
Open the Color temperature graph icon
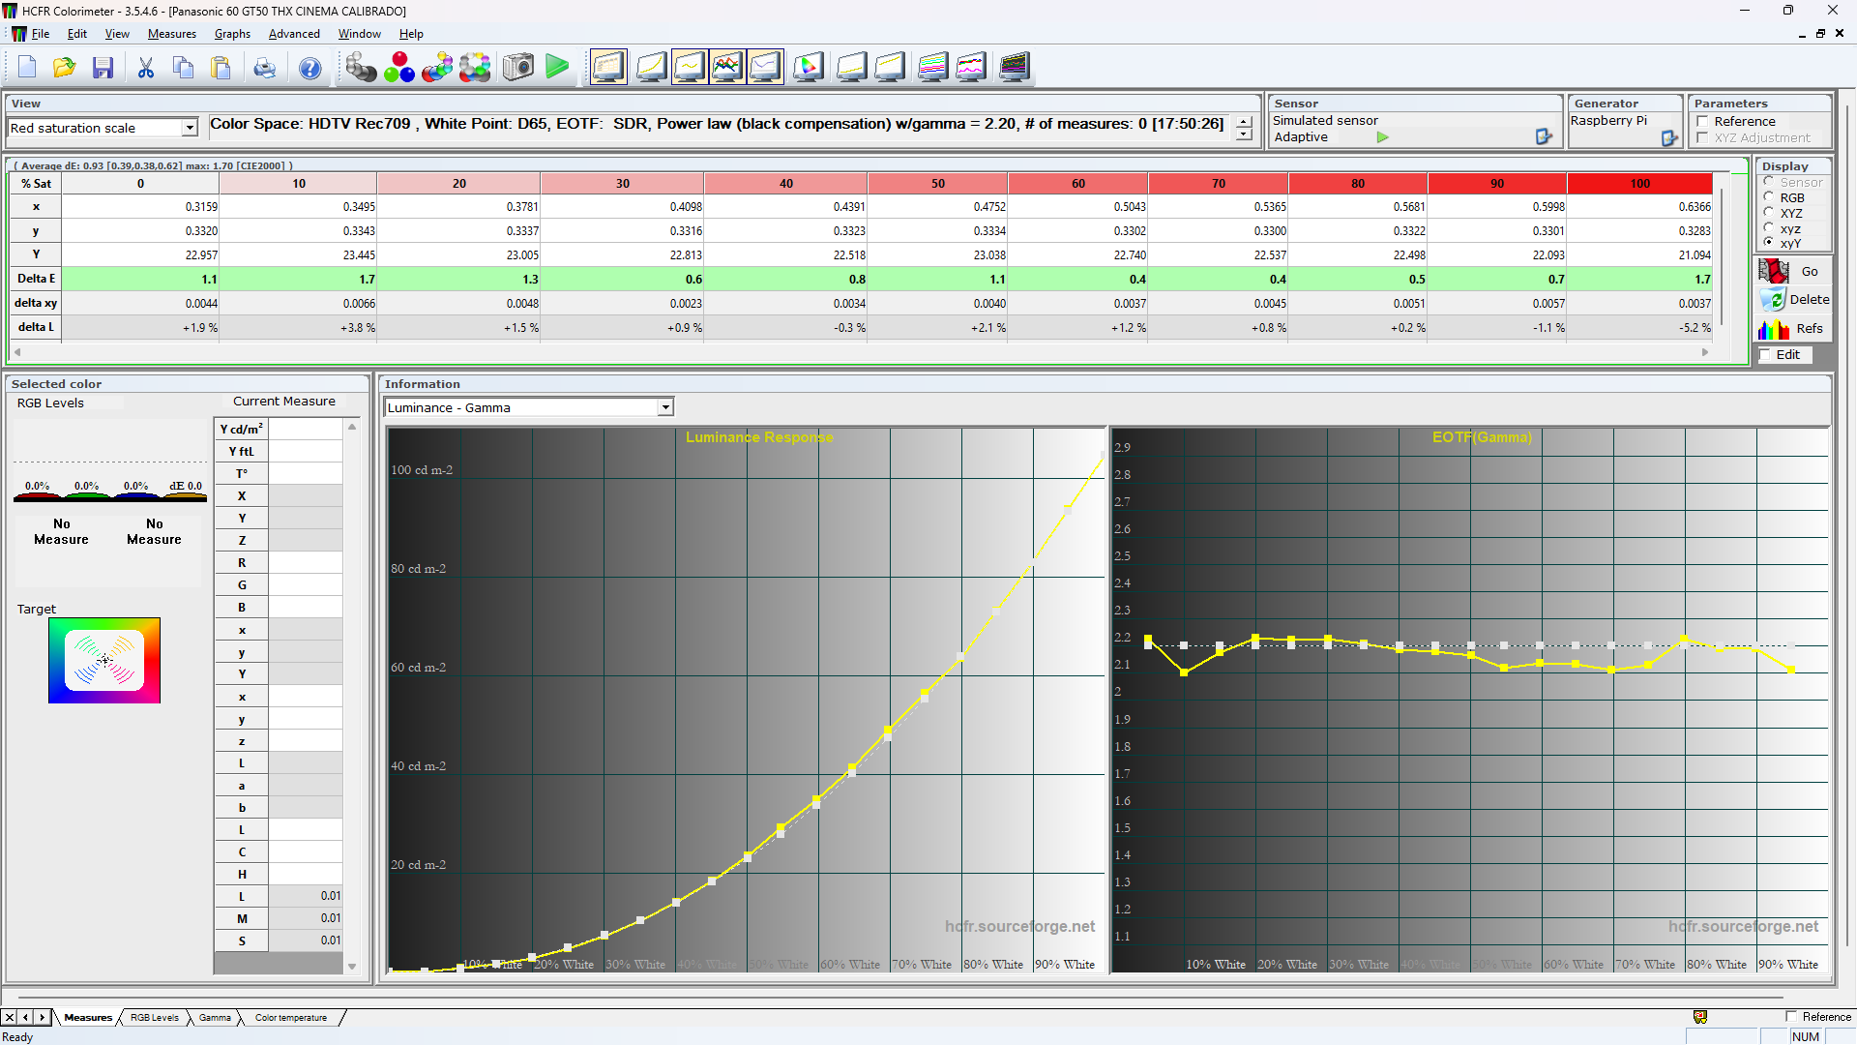[765, 67]
